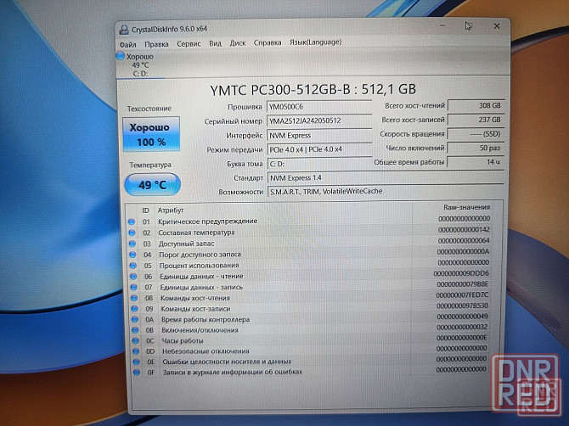Open the Язык(Language) menu

point(315,42)
